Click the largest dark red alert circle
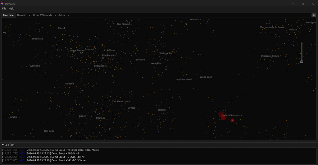The width and height of the screenshot is (318, 165). [221, 115]
